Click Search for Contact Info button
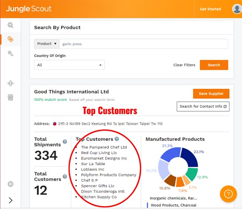The image size is (242, 209). pos(203,107)
